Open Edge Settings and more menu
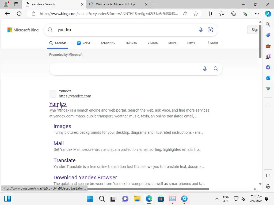This screenshot has width=274, height=205. point(257,14)
